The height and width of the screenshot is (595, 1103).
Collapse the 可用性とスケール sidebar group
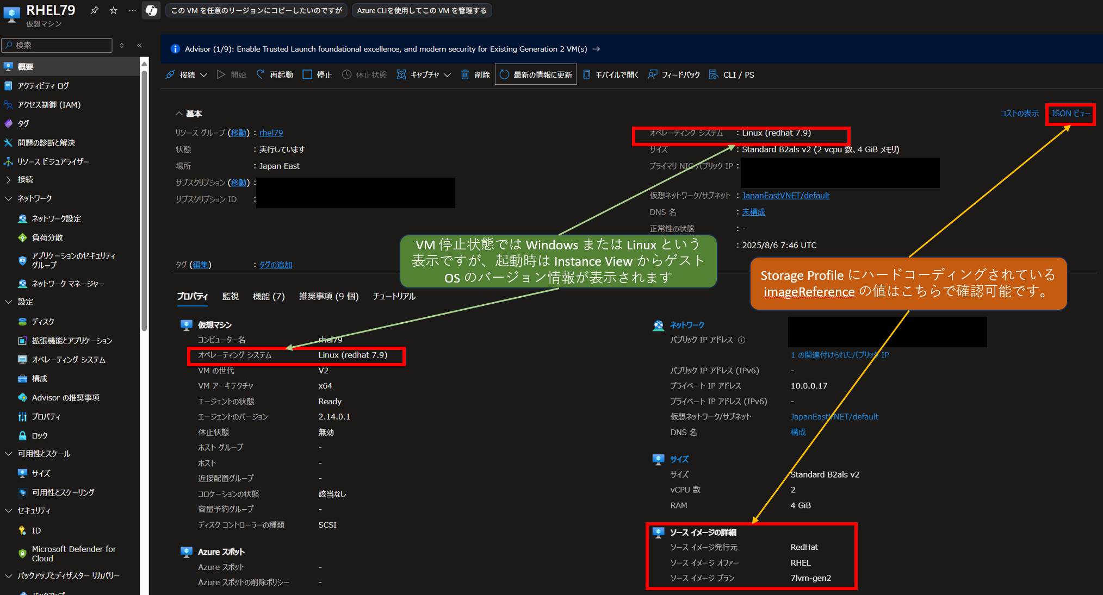point(8,454)
